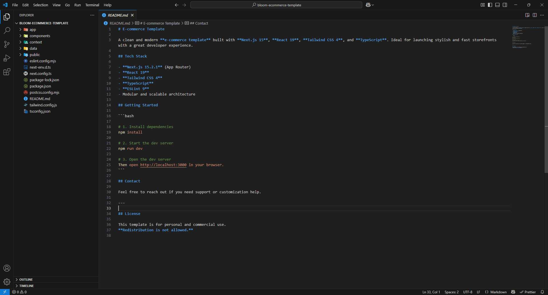This screenshot has width=548, height=295.
Task: Open Customize Layout icon
Action: pyautogui.click(x=483, y=5)
